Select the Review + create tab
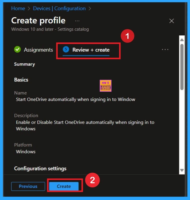 91,50
